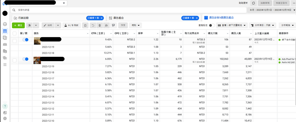Sort by the 頻率 column header
Image resolution: width=296 pixels, height=122 pixels.
(140, 33)
